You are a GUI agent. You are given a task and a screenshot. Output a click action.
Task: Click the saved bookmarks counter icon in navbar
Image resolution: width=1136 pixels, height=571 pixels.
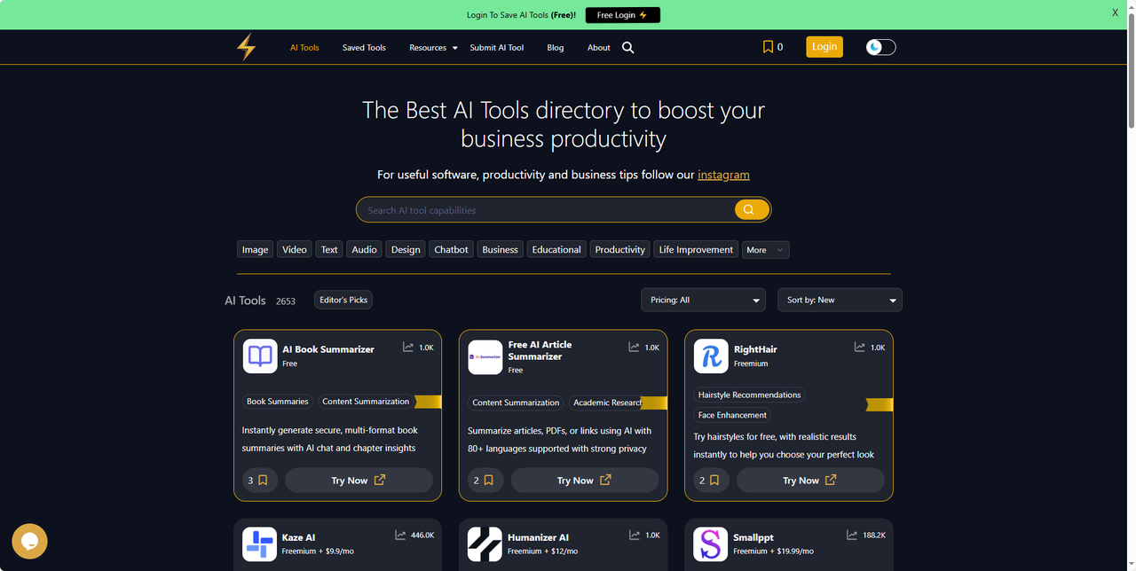[x=768, y=47]
